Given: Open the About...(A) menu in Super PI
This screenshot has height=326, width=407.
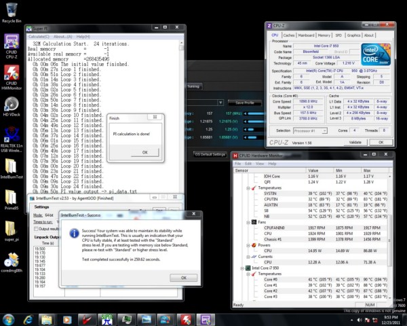Looking at the screenshot, I should (63, 37).
